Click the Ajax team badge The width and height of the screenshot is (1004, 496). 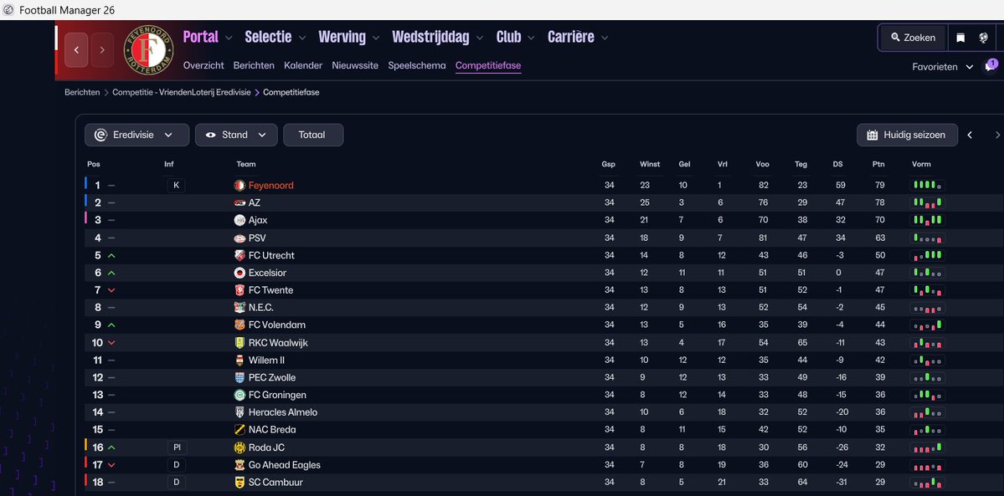click(239, 220)
